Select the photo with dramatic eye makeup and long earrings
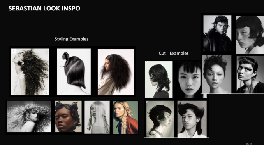264x145 pixels. pos(250,74)
